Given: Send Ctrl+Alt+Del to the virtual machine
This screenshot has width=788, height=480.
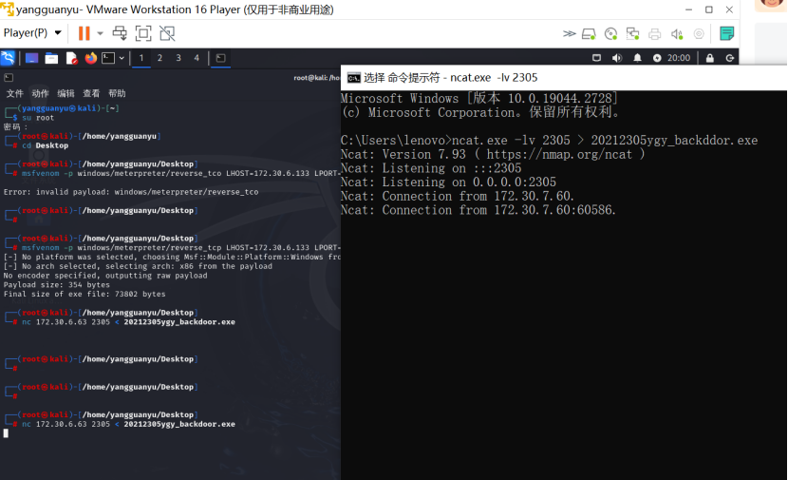Looking at the screenshot, I should pyautogui.click(x=120, y=33).
